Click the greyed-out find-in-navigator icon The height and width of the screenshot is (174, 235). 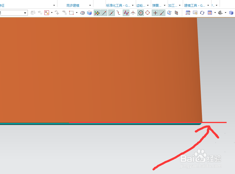click(x=64, y=13)
